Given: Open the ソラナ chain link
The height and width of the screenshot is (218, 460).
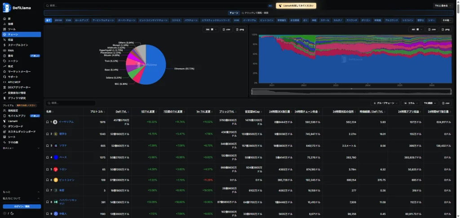Looking at the screenshot, I should [x=63, y=145].
